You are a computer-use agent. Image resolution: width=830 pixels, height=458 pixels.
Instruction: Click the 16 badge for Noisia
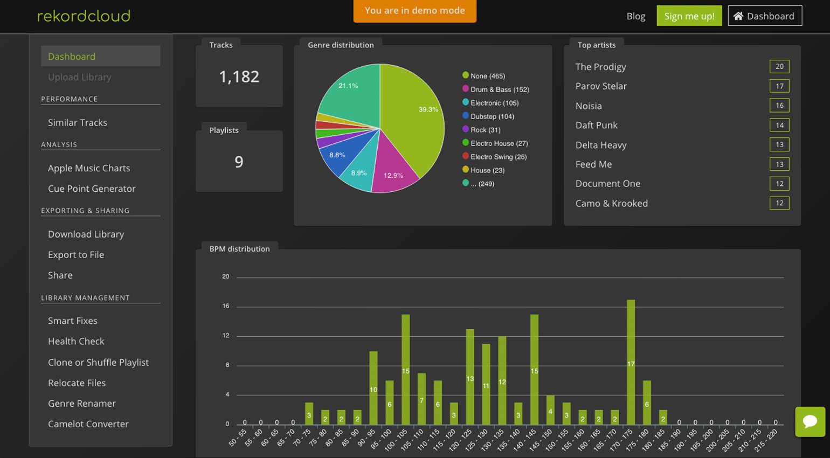click(x=779, y=106)
